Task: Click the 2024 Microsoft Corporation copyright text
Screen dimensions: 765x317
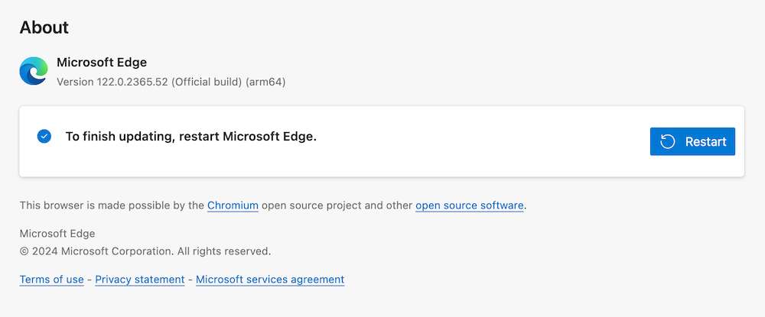Action: tap(145, 251)
